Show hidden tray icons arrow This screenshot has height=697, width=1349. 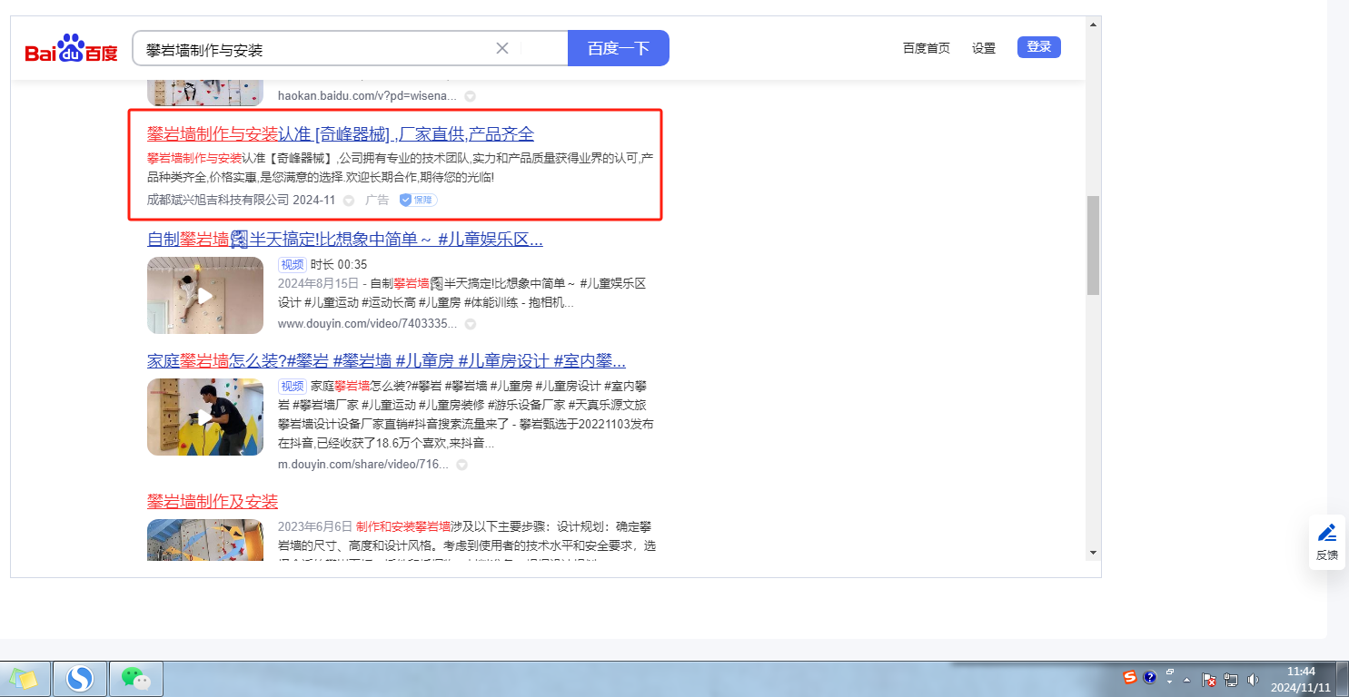pos(1186,679)
